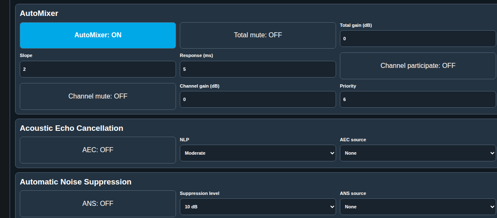Click the Channel gain (dB) label

[200, 86]
